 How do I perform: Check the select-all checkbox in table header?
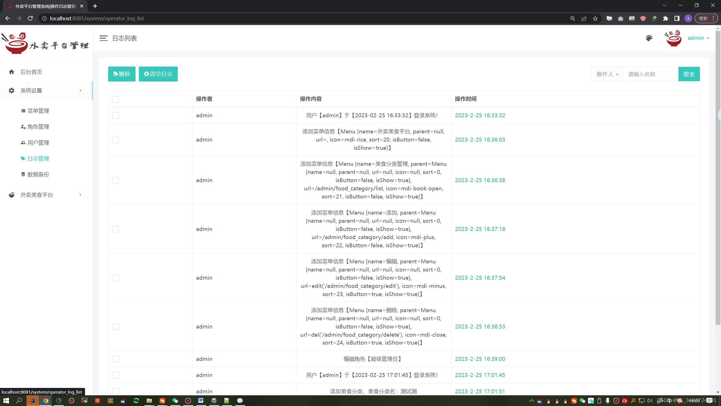[115, 99]
